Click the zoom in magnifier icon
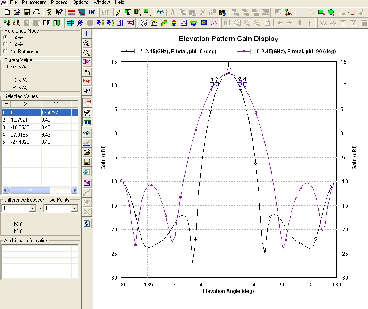The image size is (368, 309). (x=87, y=43)
